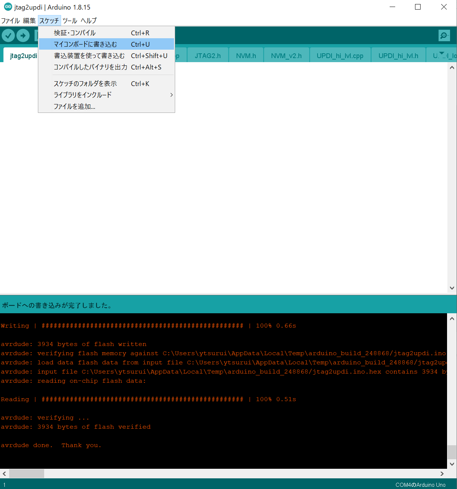Image resolution: width=457 pixels, height=489 pixels.
Task: Click the editor scroll down arrow
Action: coord(452,288)
